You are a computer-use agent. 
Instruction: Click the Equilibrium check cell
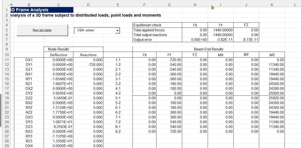pos(157,25)
